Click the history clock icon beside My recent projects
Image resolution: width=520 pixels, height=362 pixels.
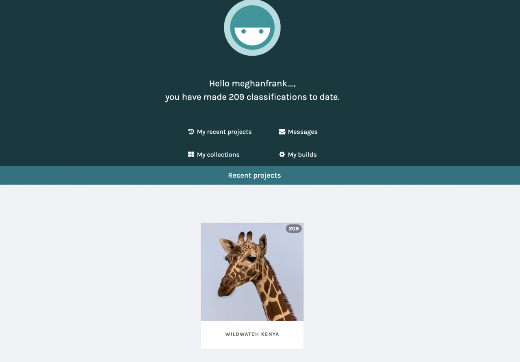coord(191,132)
